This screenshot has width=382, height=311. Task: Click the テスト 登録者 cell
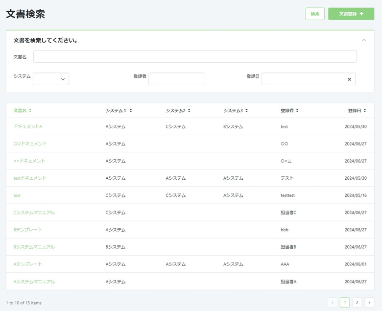(287, 178)
